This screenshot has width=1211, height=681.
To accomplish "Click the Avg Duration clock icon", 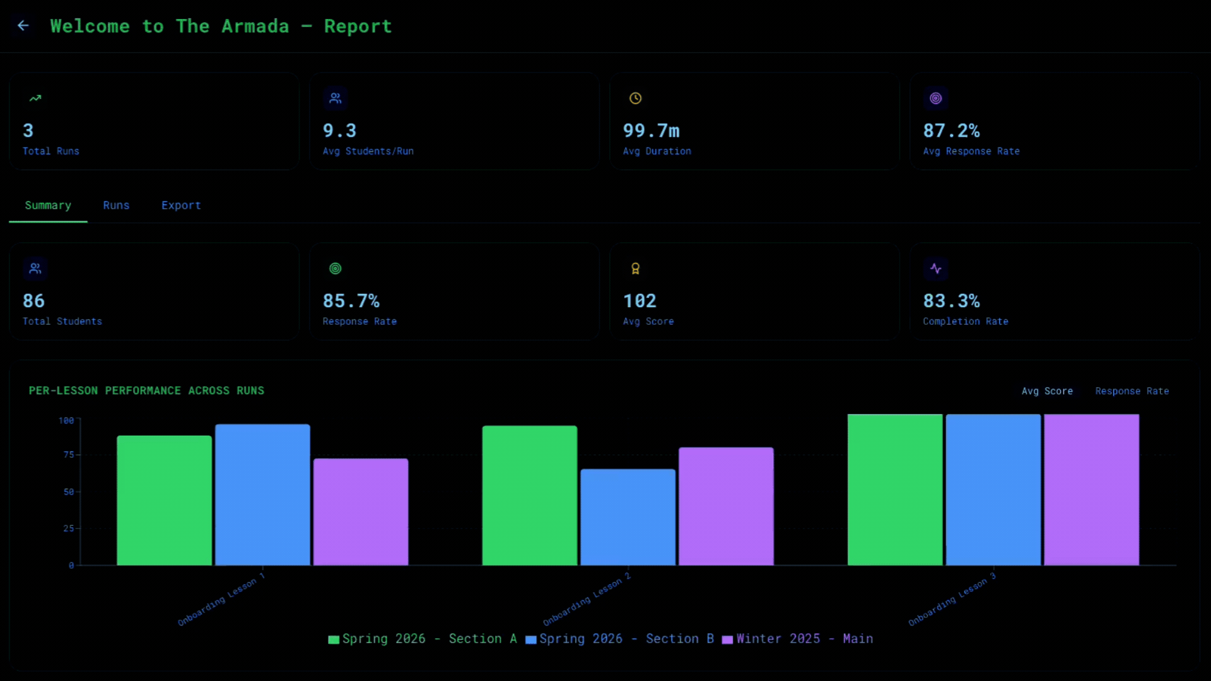I will (x=635, y=98).
